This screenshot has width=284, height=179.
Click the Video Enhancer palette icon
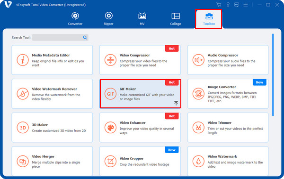click(110, 128)
